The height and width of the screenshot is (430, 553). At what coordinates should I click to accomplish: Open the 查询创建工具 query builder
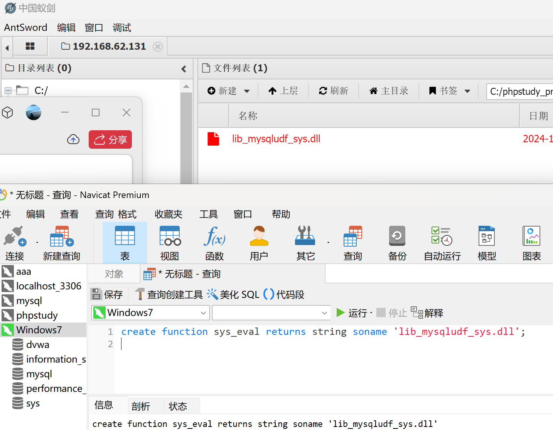pos(169,295)
